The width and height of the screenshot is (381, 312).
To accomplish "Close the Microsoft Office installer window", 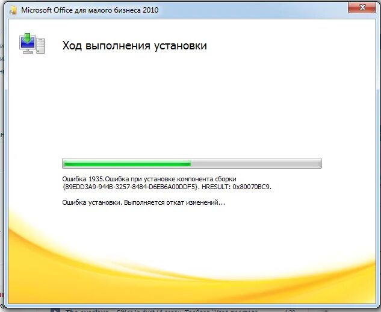I will click(362, 8).
